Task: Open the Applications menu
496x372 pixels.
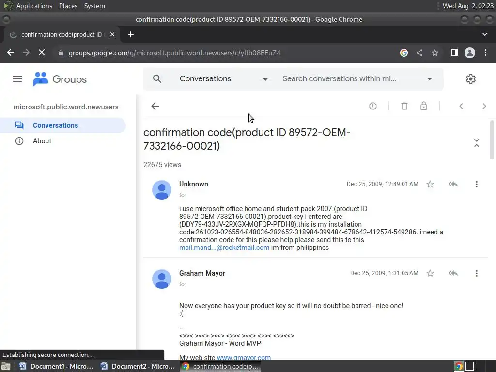Action: pos(34,6)
